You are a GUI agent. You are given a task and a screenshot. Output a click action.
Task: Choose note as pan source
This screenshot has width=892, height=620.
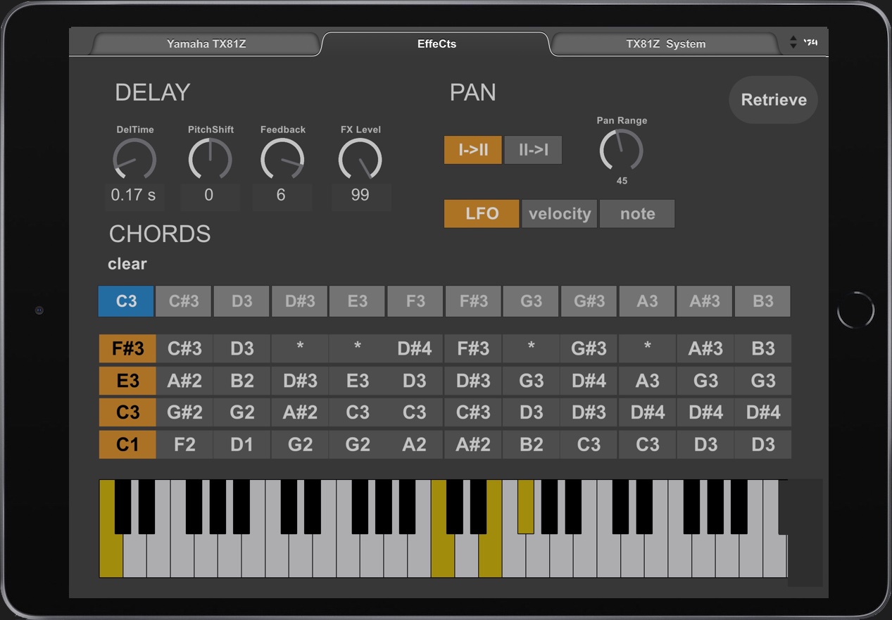pos(637,214)
